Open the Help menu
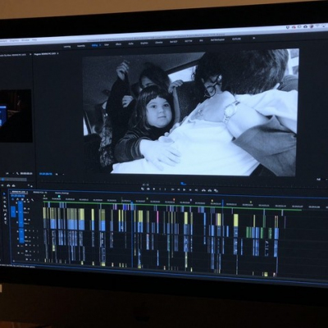 (x=34, y=40)
